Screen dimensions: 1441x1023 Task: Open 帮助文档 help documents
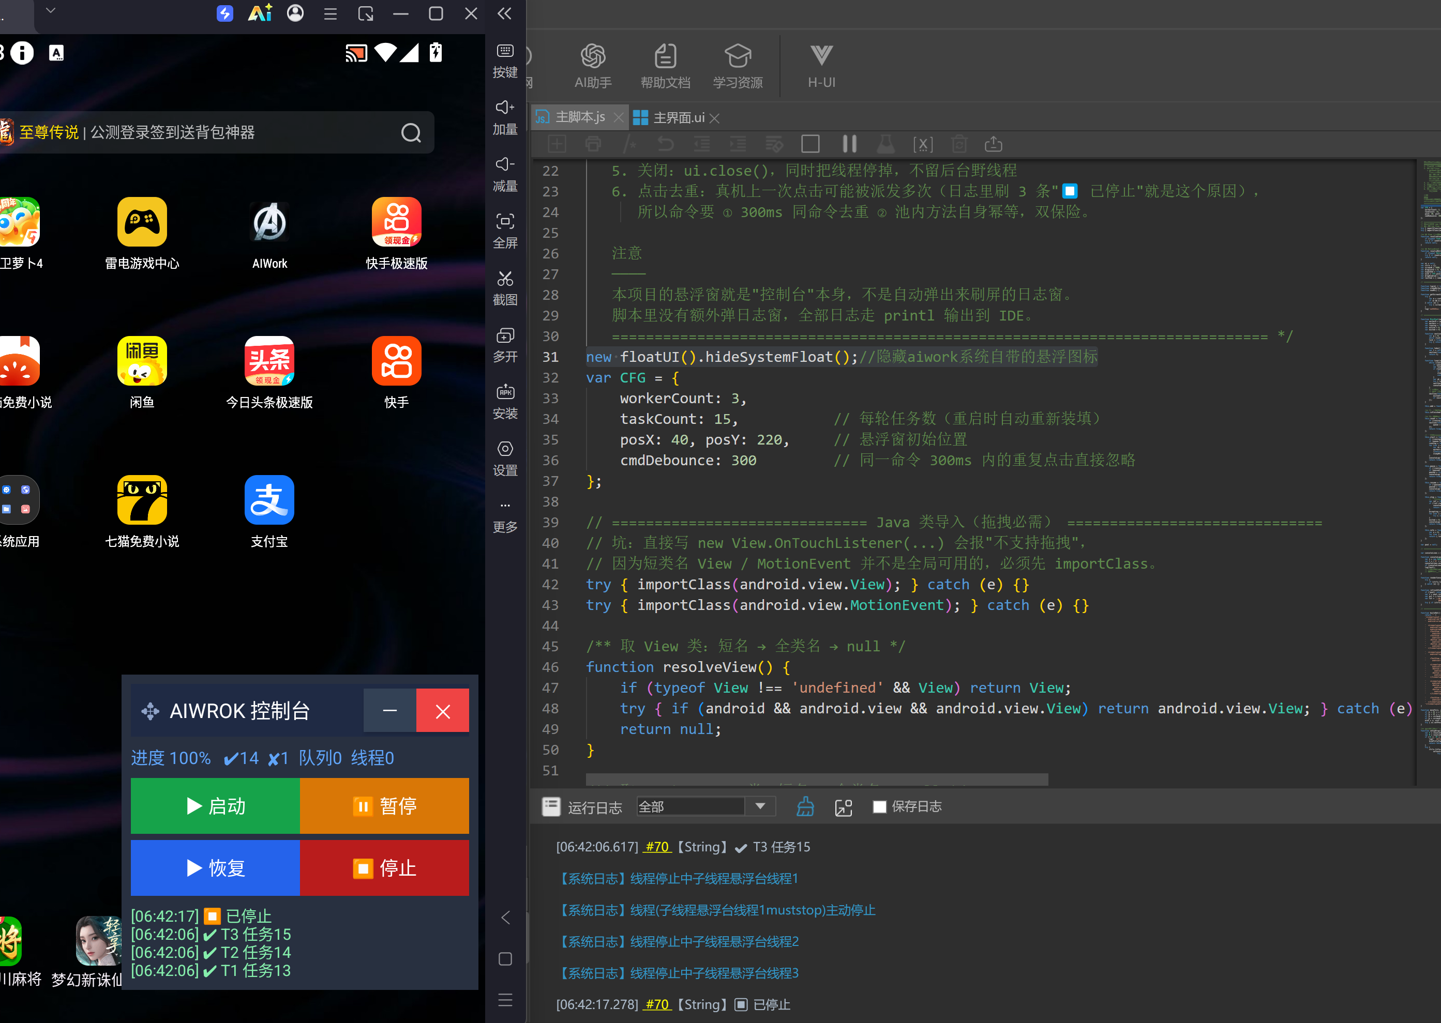coord(665,66)
